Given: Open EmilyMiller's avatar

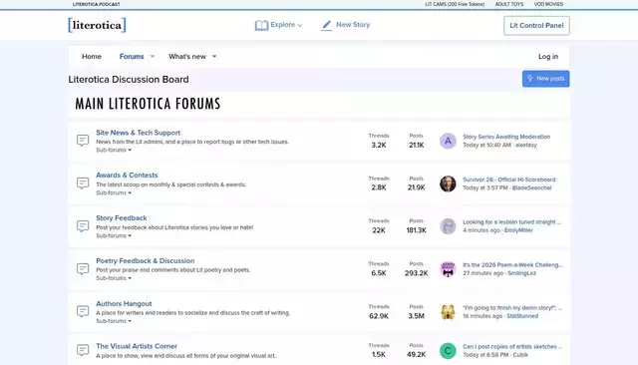Looking at the screenshot, I should 448,226.
